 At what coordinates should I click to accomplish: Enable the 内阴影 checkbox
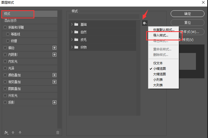coord(5,55)
